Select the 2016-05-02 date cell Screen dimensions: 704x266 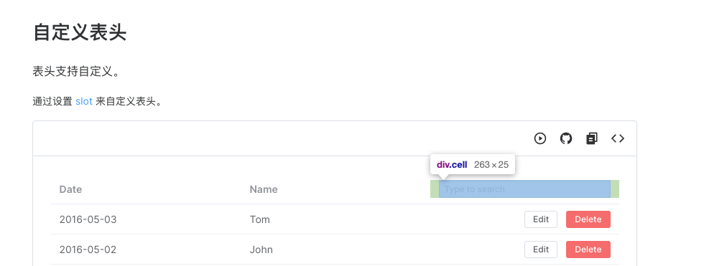(88, 250)
